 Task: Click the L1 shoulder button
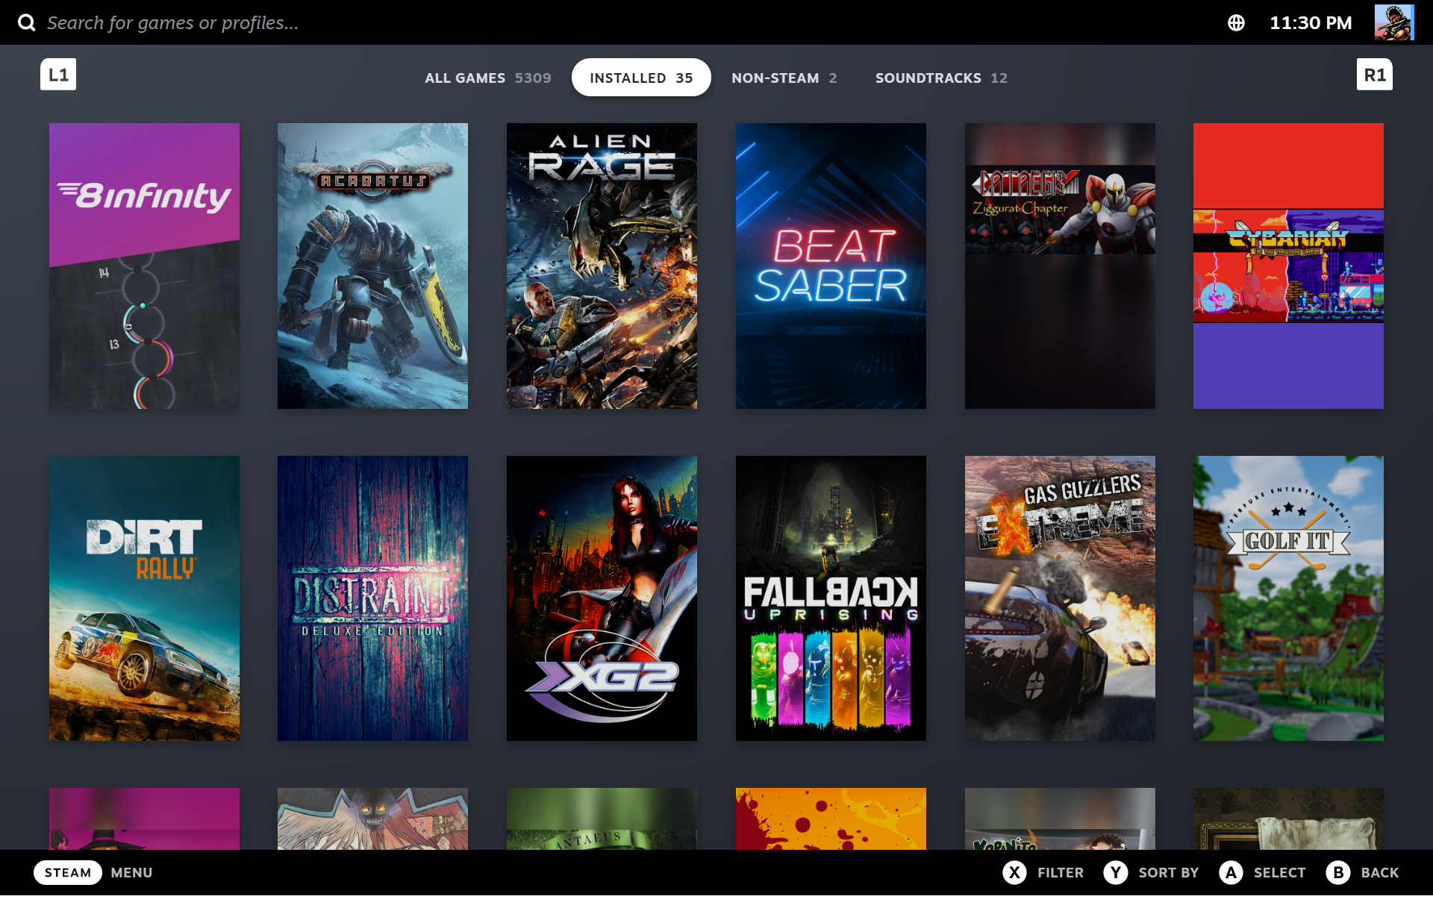point(58,75)
